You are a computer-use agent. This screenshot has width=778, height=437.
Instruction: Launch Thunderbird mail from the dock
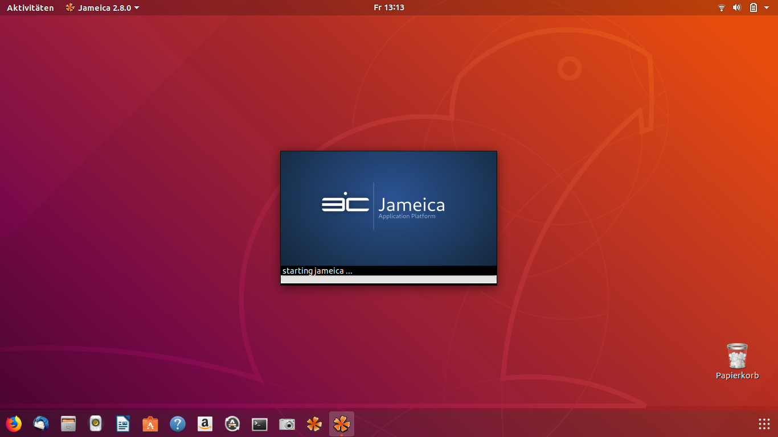point(41,424)
